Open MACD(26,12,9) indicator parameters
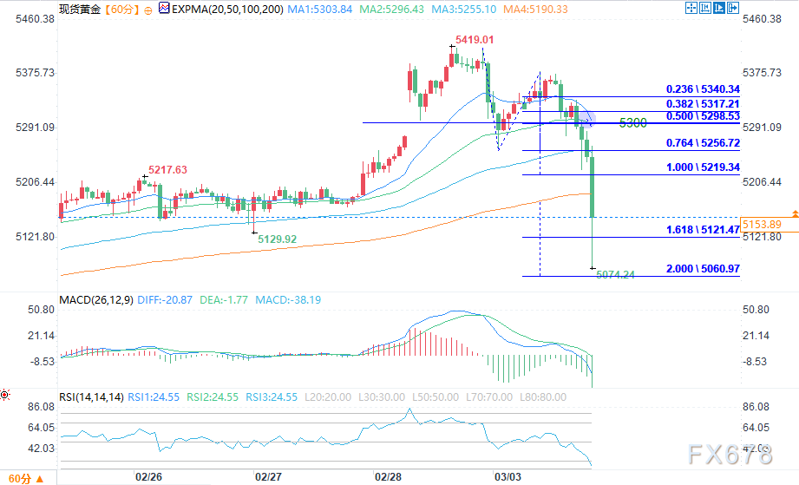 97,300
